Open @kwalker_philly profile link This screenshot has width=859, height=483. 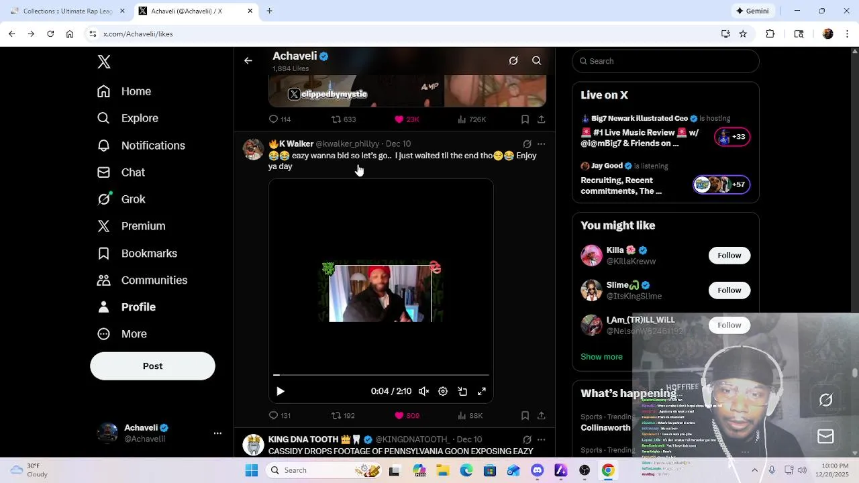pos(348,144)
